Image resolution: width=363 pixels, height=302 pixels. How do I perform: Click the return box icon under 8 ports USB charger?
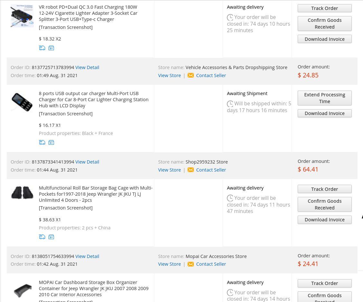pos(51,142)
